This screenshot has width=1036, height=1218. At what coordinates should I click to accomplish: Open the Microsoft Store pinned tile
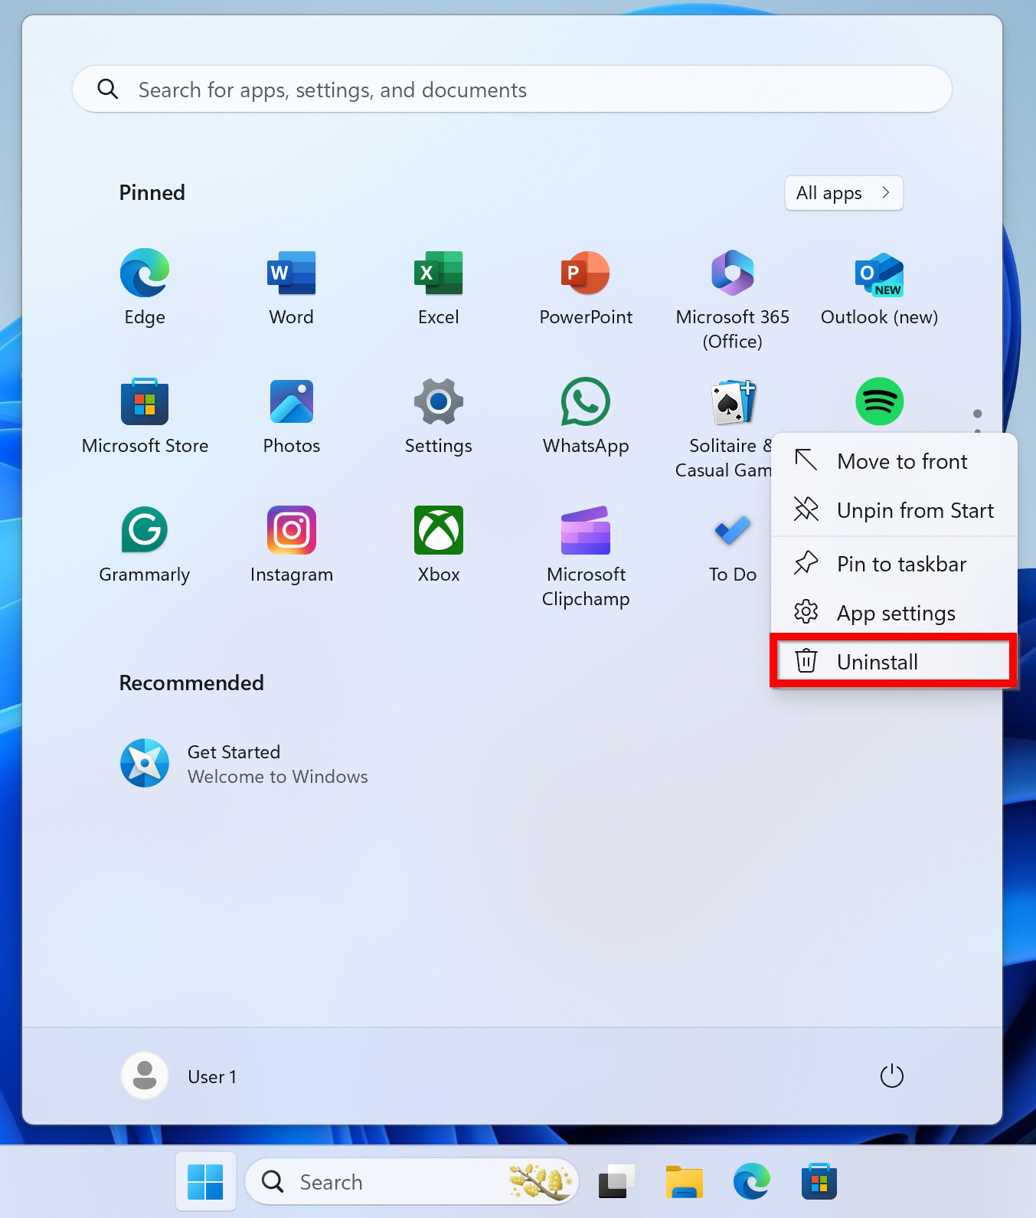point(145,416)
